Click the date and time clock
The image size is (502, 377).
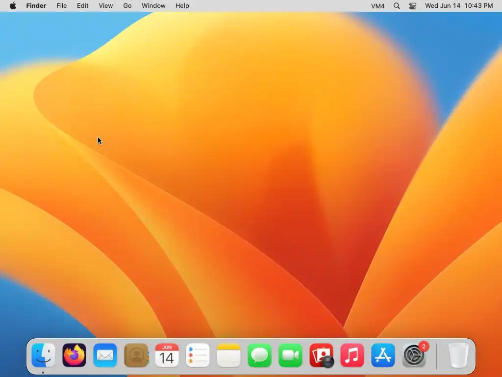point(459,6)
